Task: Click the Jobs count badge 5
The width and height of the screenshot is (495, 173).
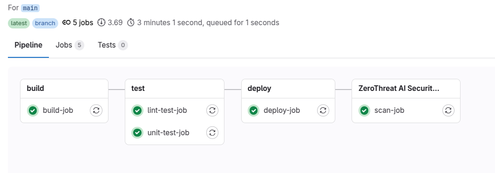Action: click(79, 46)
